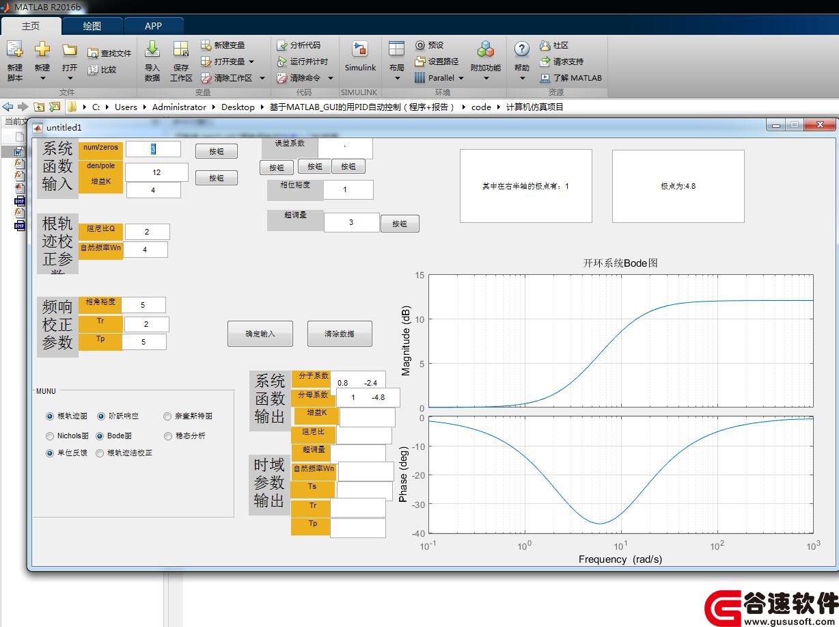839x627 pixels.
Task: Click the yellow plus New (新建) icon
Action: point(42,49)
